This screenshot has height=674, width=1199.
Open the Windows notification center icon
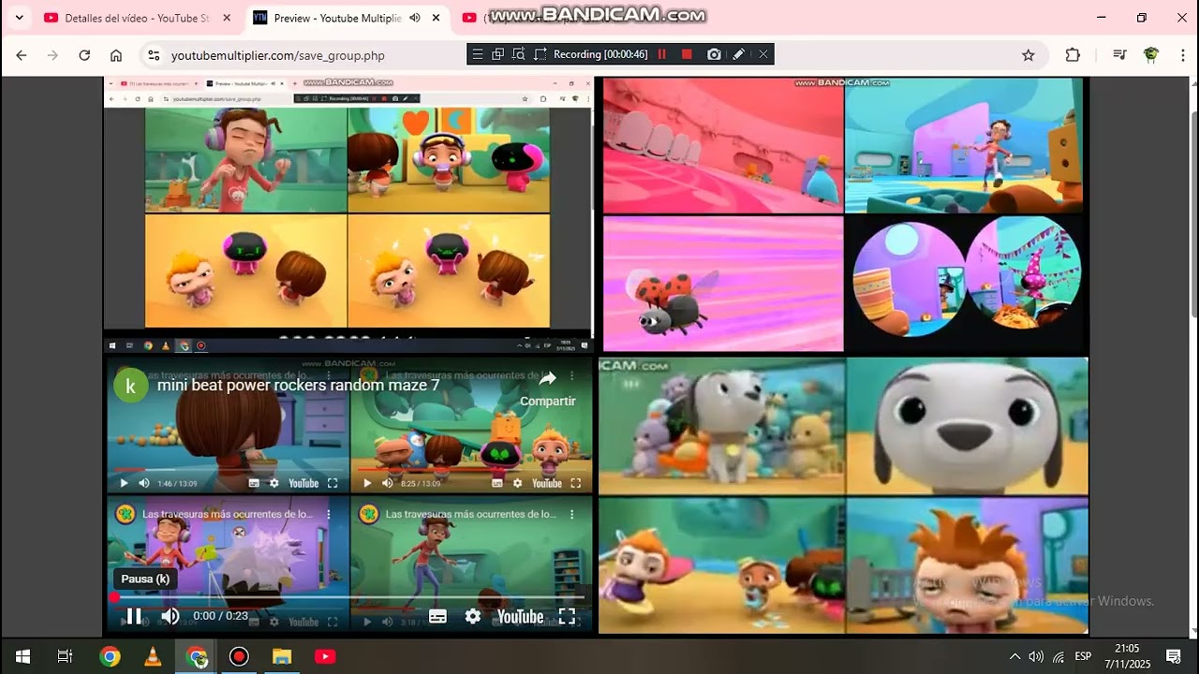(x=1173, y=656)
